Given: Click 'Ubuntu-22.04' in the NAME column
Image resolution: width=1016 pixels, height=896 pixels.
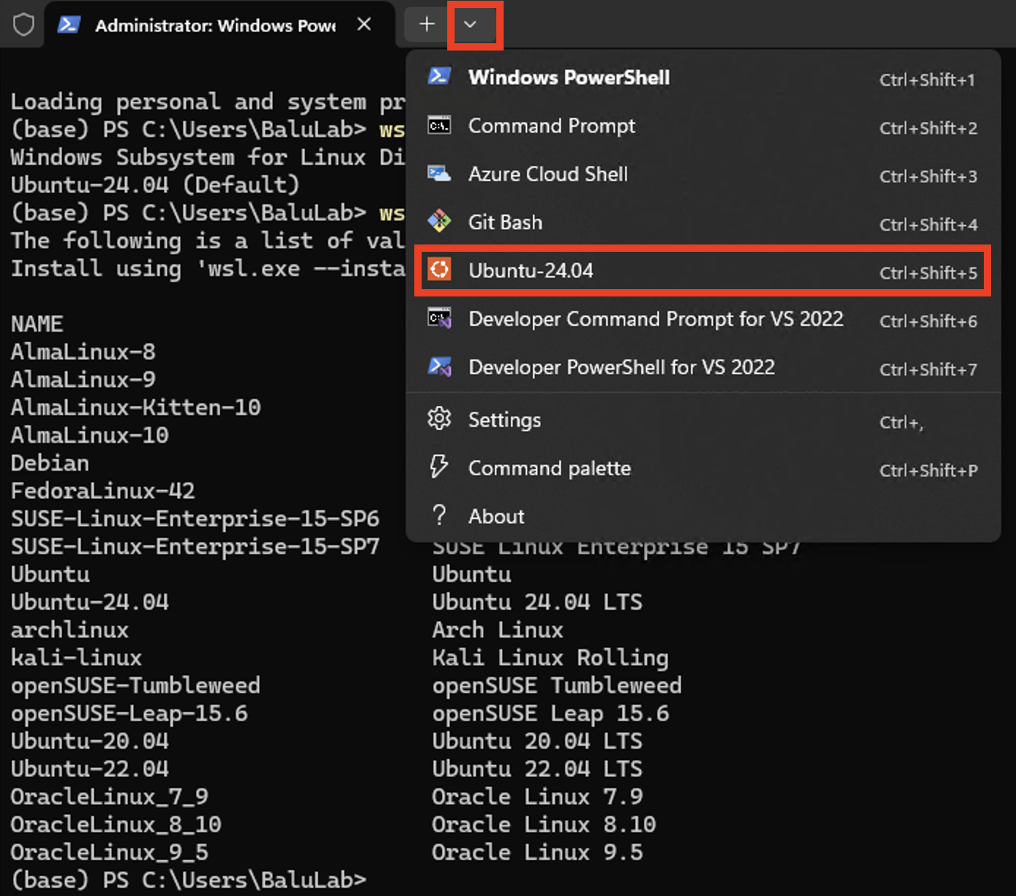Looking at the screenshot, I should [x=89, y=769].
